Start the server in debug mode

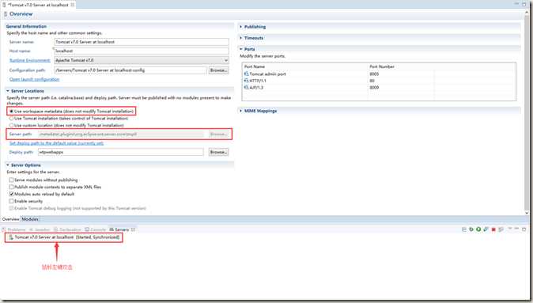[471, 229]
